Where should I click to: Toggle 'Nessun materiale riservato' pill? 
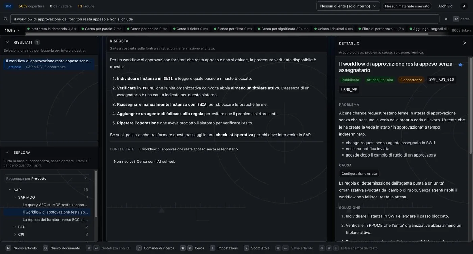(x=407, y=6)
